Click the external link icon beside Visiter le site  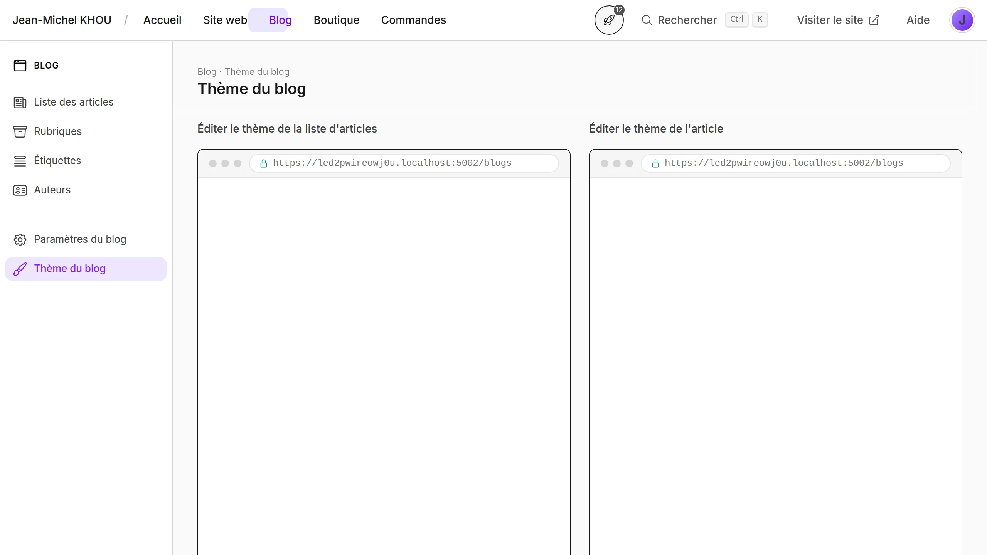point(874,20)
